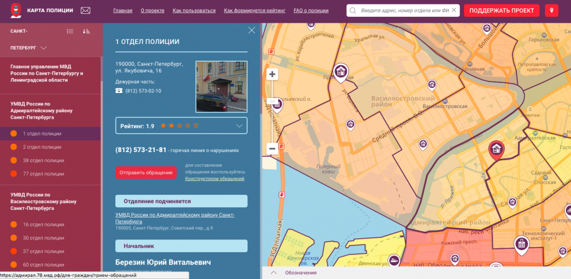Expand the Санкт-Петербург city dropdown

pos(43,48)
